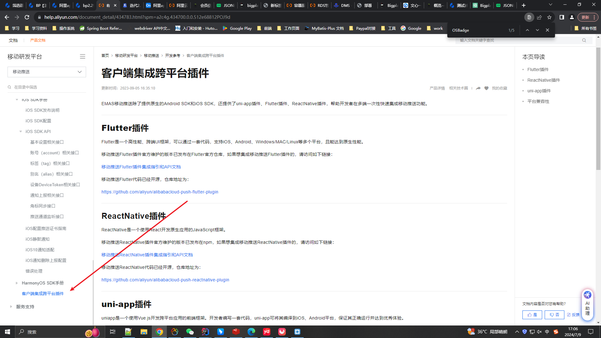The image size is (601, 338).
Task: Go to 首页 in the breadcrumb
Action: pyautogui.click(x=105, y=55)
